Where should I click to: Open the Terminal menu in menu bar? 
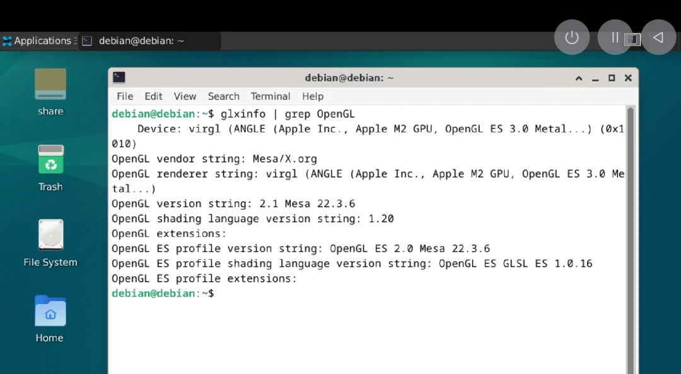click(271, 96)
